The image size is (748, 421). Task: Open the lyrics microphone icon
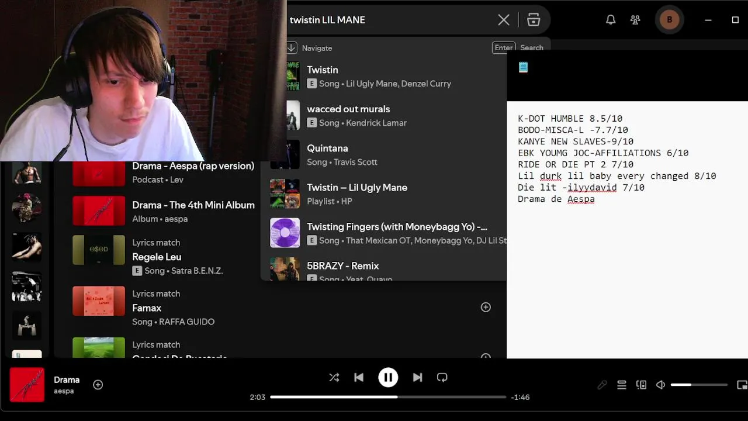[x=602, y=385]
